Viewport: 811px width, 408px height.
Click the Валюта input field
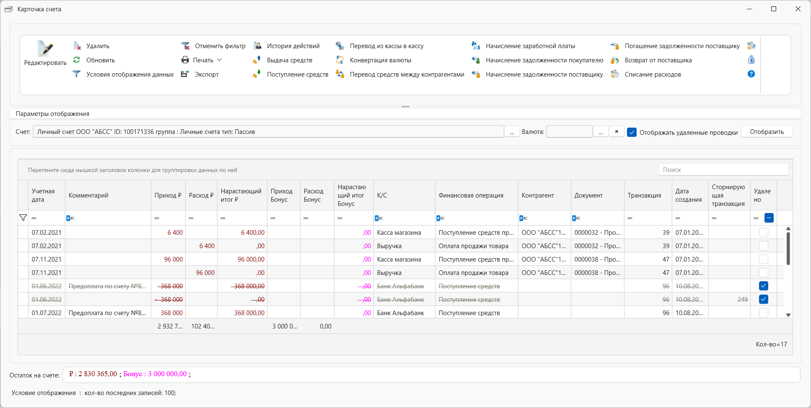point(570,132)
